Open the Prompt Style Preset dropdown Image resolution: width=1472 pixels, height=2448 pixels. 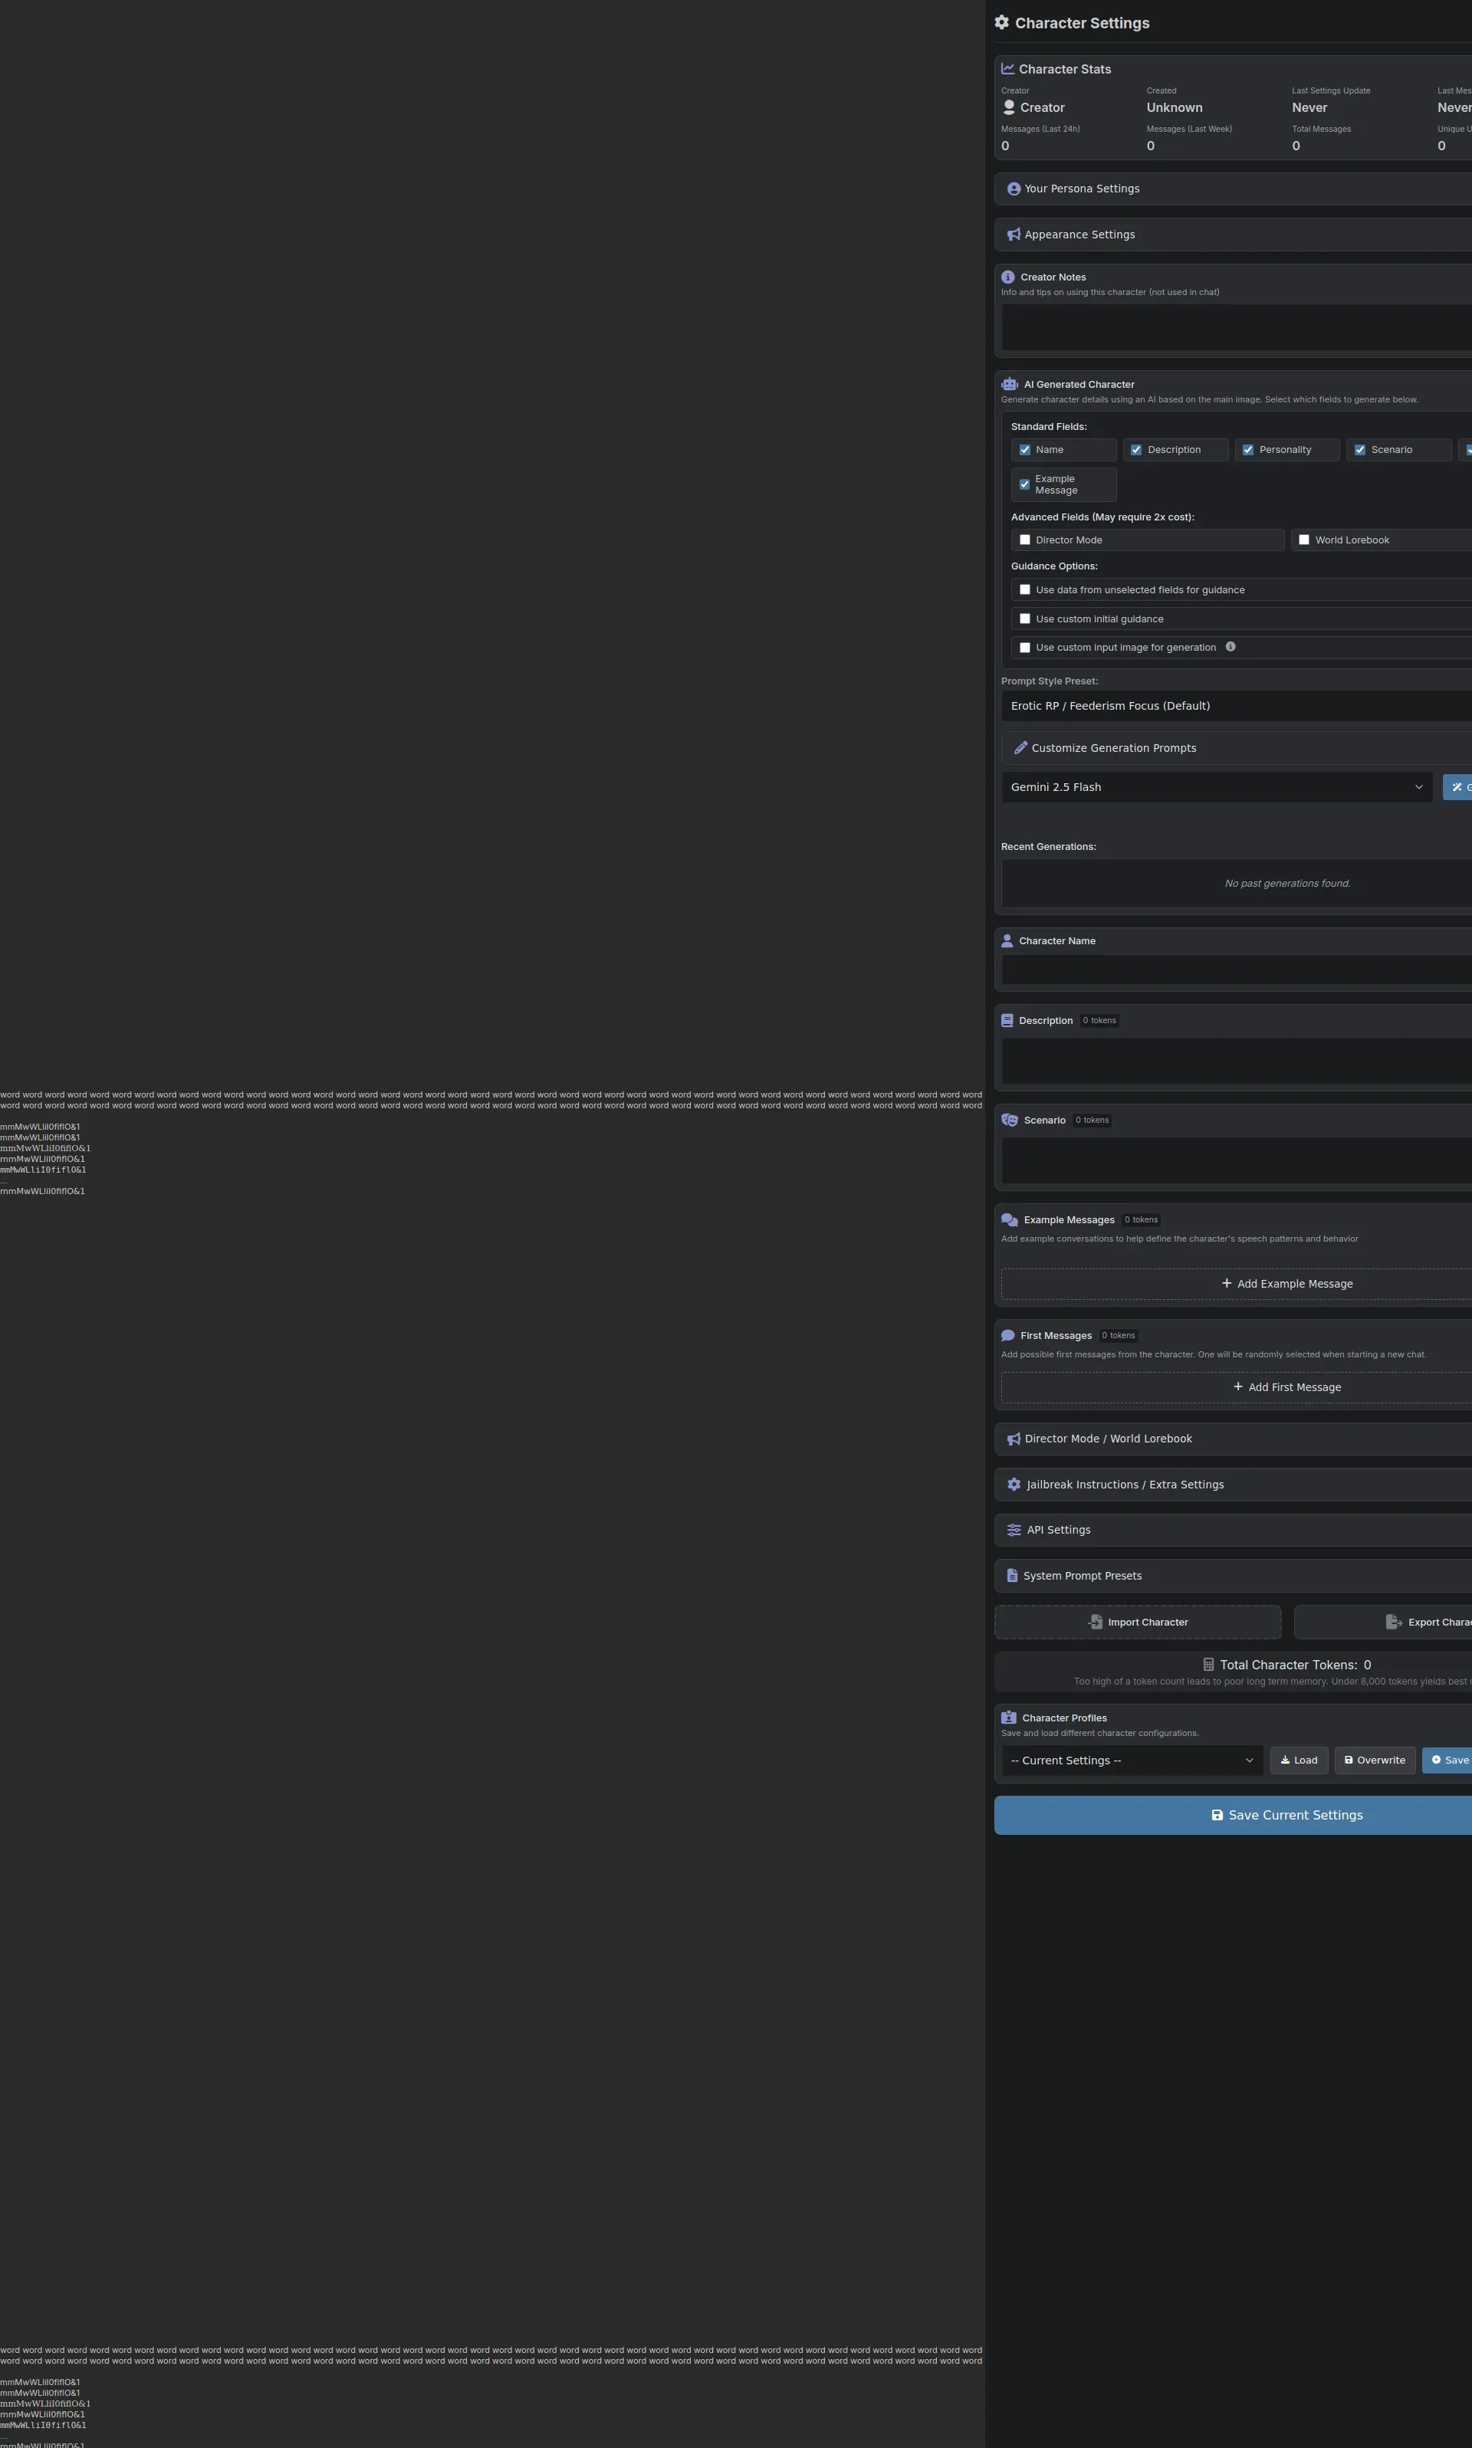click(x=1236, y=706)
